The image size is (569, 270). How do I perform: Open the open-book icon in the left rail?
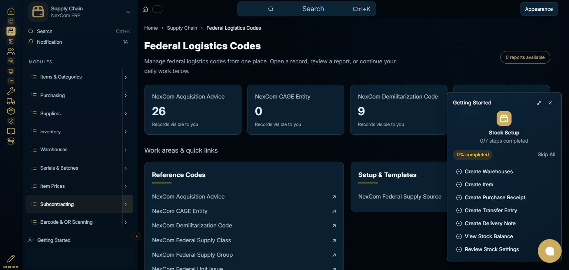point(11,131)
